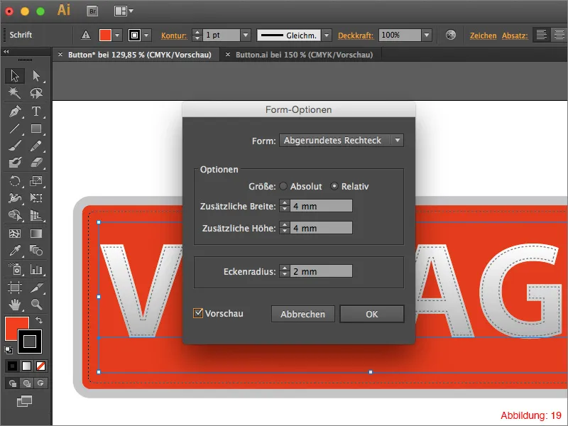Image resolution: width=568 pixels, height=426 pixels.
Task: Click the Abbrechen button
Action: [303, 314]
